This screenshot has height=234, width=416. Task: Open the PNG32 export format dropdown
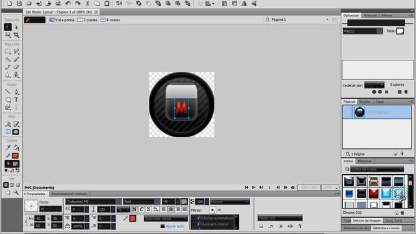click(363, 31)
